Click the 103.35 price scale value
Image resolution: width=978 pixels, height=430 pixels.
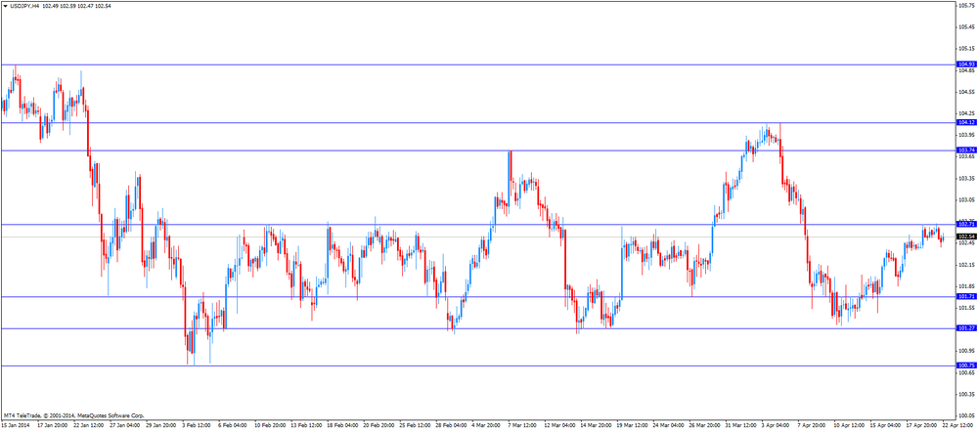pos(966,178)
